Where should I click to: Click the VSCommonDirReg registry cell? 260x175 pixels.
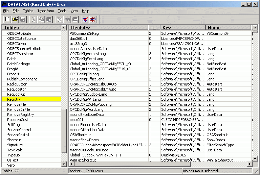(109, 33)
